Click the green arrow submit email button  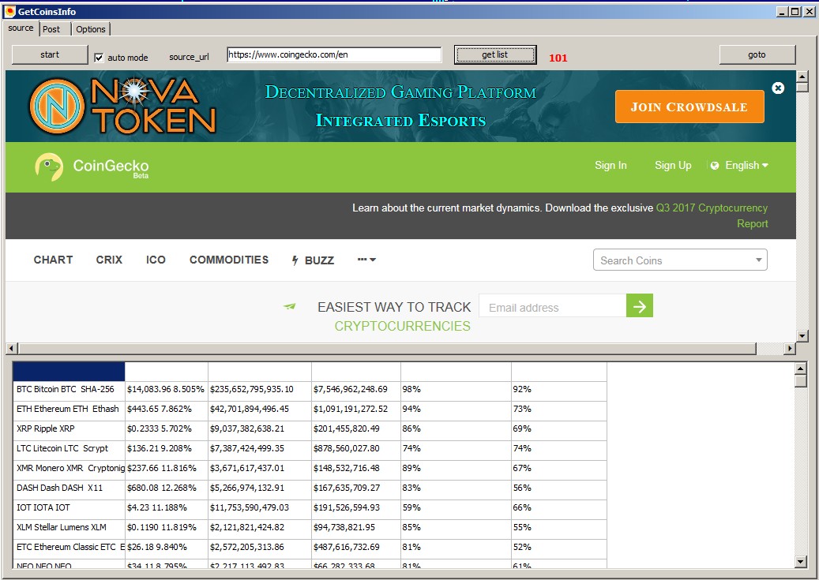click(x=639, y=306)
